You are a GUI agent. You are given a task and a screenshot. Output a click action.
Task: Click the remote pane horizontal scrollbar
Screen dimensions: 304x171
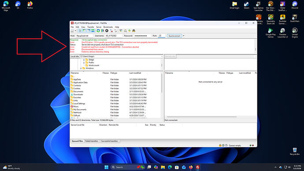pos(202,117)
